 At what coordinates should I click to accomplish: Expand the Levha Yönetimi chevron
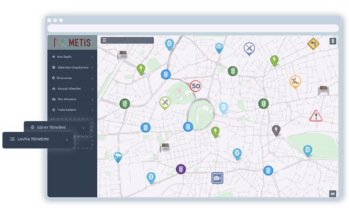tap(67, 140)
